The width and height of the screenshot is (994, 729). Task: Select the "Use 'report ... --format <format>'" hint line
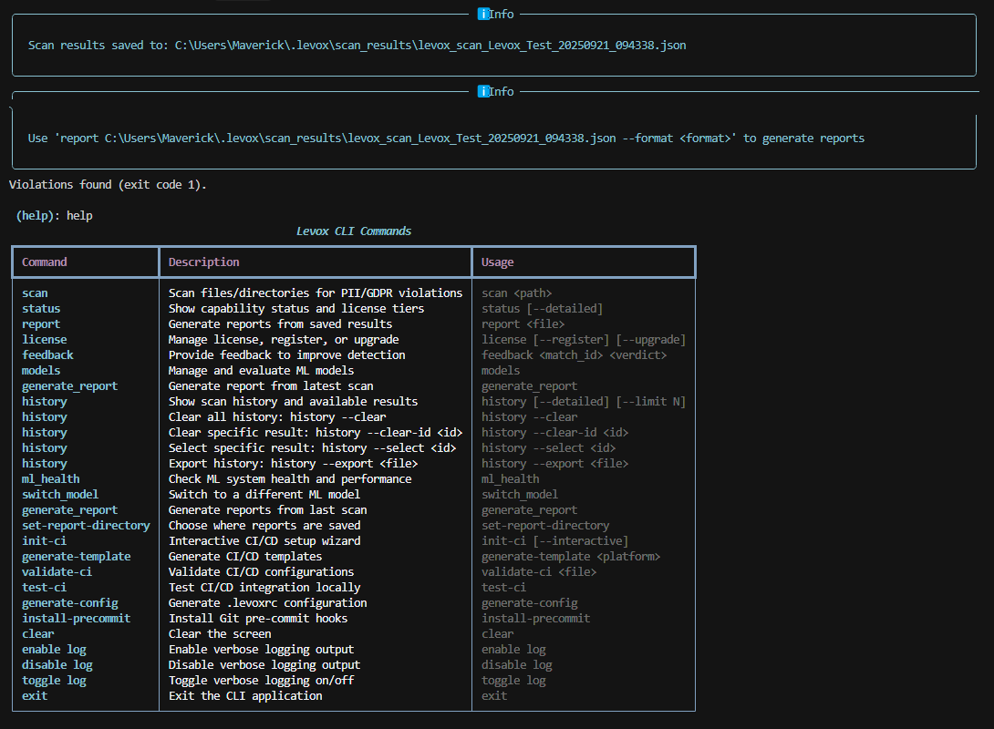coord(446,139)
